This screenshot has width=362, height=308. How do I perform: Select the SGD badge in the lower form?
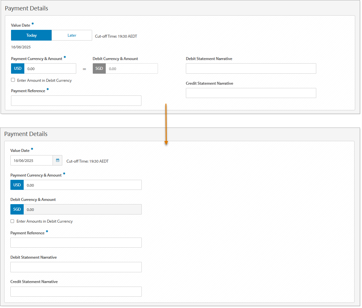click(x=17, y=209)
